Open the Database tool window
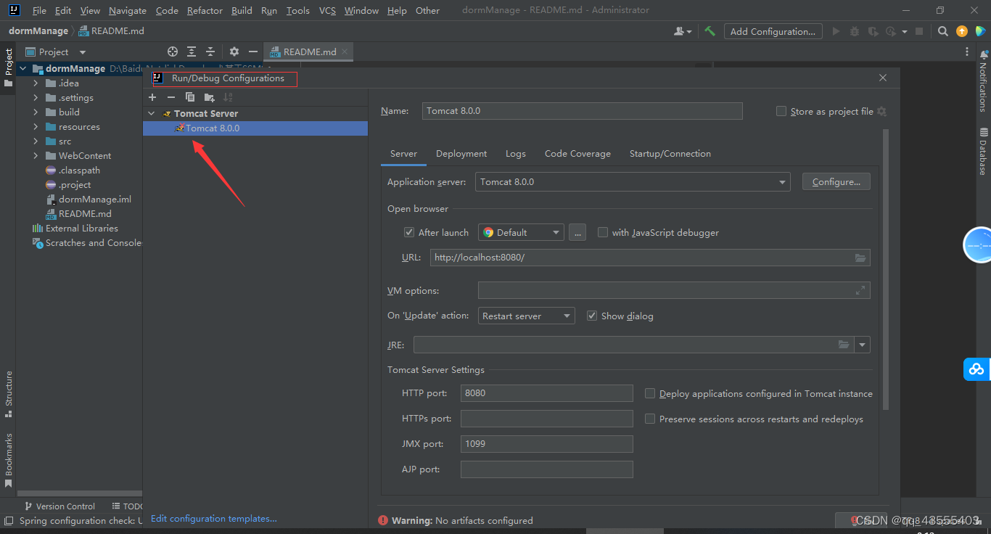 (x=984, y=151)
